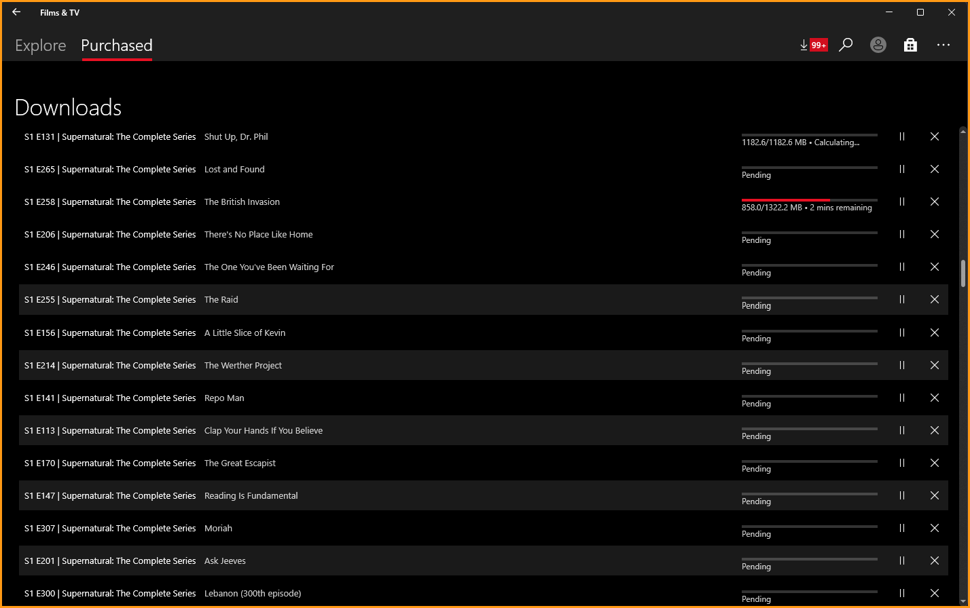Cancel the Ask Jeeves download

click(935, 560)
